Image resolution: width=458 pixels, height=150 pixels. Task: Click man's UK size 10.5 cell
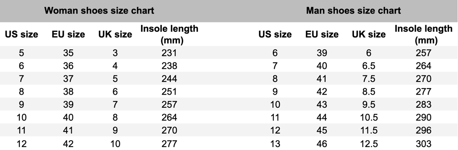(x=369, y=118)
